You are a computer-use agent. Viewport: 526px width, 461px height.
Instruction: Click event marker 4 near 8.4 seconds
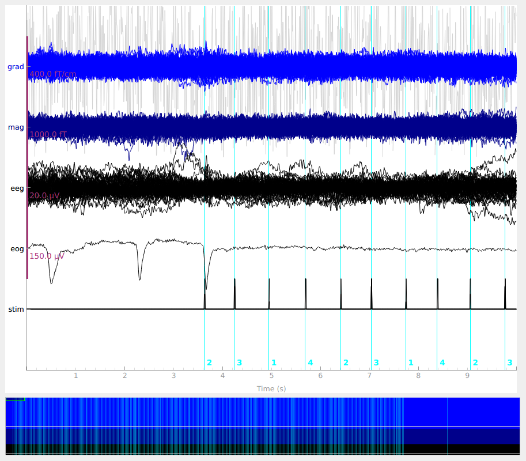coord(442,362)
